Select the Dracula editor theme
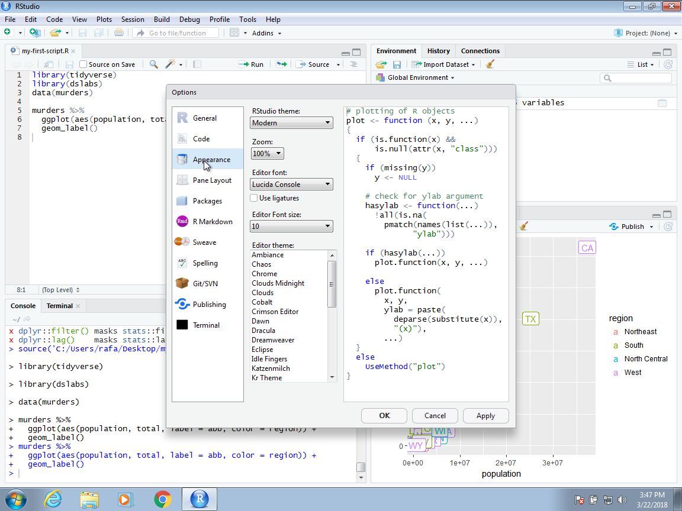 pyautogui.click(x=262, y=330)
